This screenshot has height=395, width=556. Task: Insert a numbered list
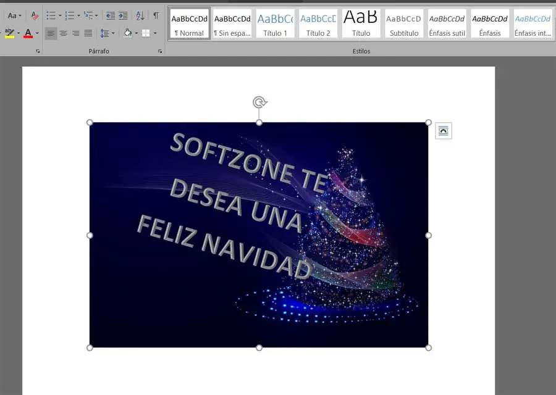coord(70,15)
